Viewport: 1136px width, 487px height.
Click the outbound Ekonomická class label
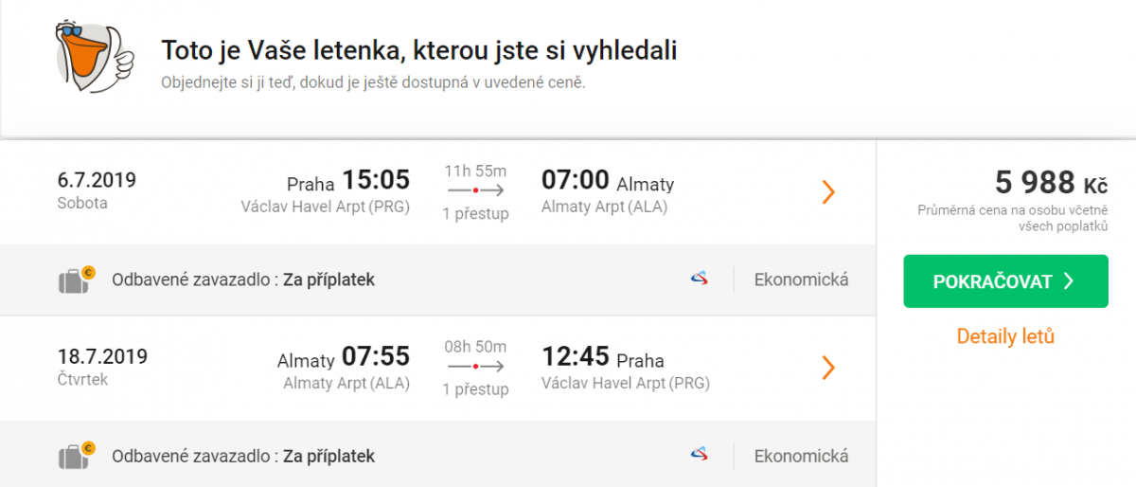[x=801, y=280]
